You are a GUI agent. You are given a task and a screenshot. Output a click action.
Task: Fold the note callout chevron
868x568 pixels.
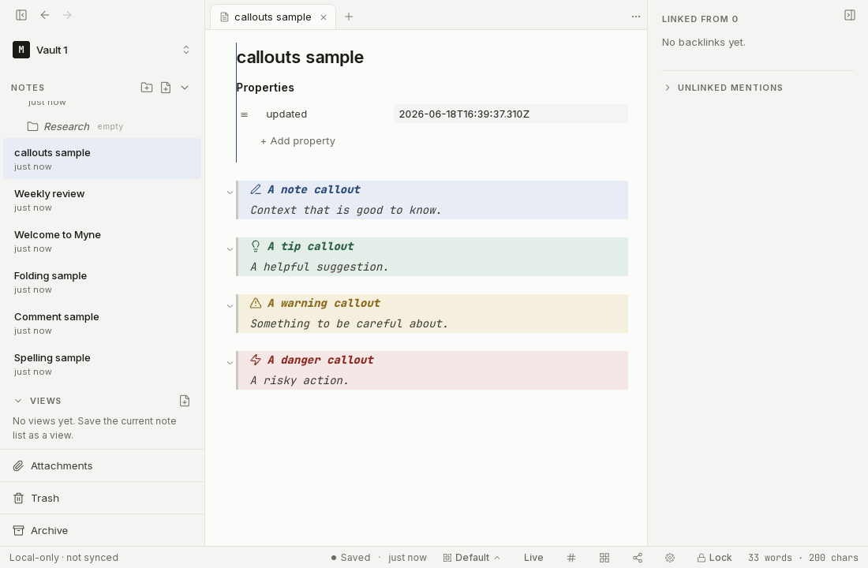(230, 192)
